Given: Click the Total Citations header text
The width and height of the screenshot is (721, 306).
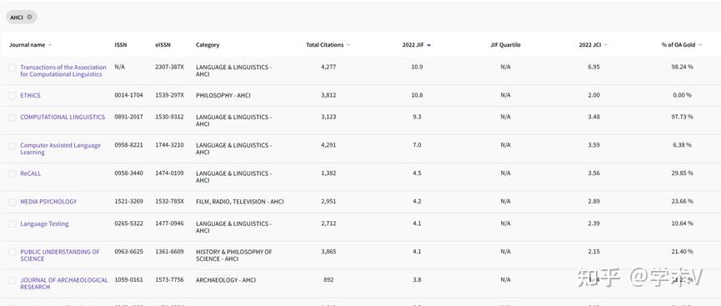Looking at the screenshot, I should [x=324, y=45].
